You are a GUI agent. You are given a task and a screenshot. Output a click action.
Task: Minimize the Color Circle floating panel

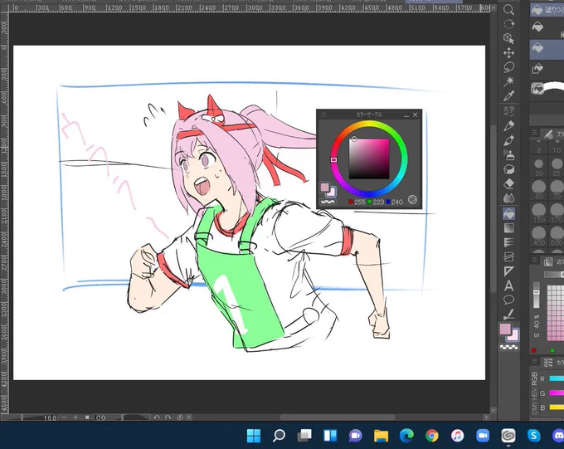pyautogui.click(x=406, y=115)
